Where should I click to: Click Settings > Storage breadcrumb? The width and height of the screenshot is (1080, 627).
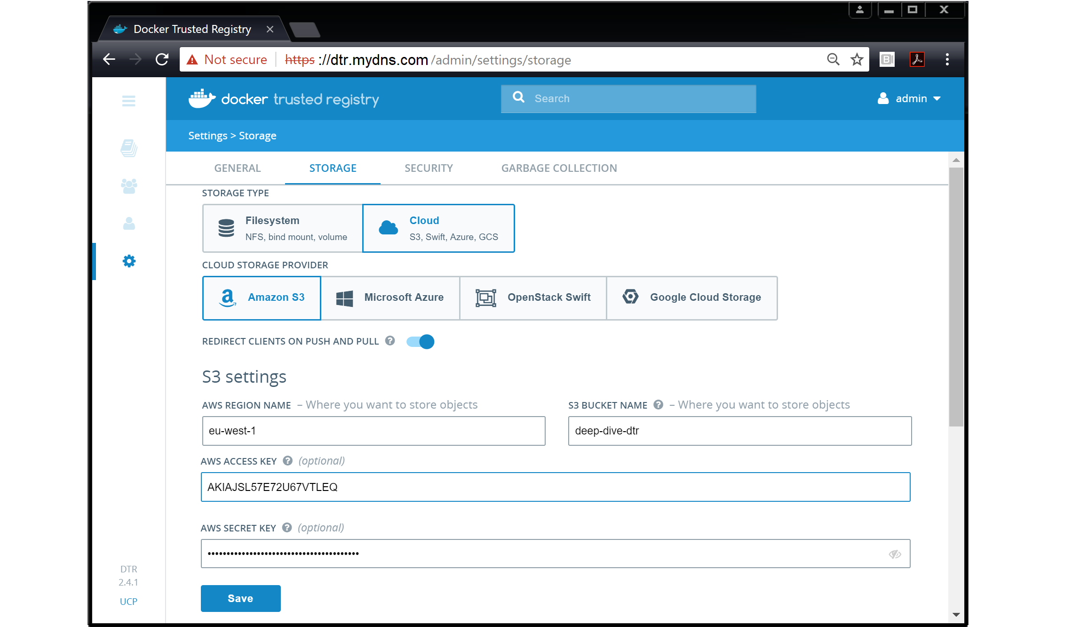(x=232, y=136)
